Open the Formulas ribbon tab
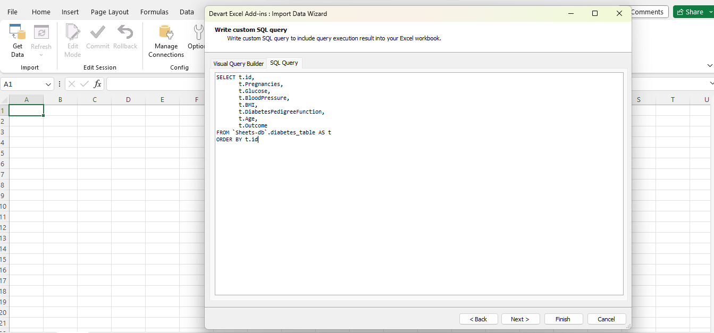 154,12
